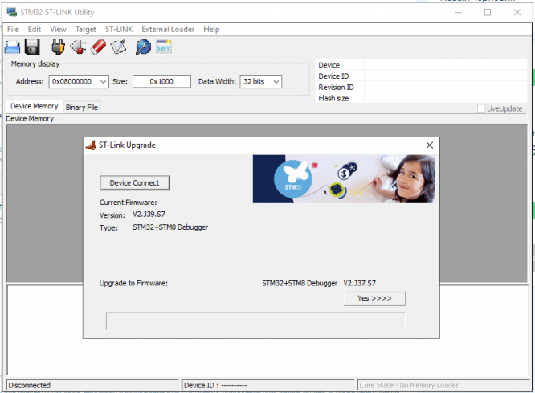This screenshot has height=393, width=535.
Task: Open the SWV viewer icon
Action: click(x=163, y=47)
